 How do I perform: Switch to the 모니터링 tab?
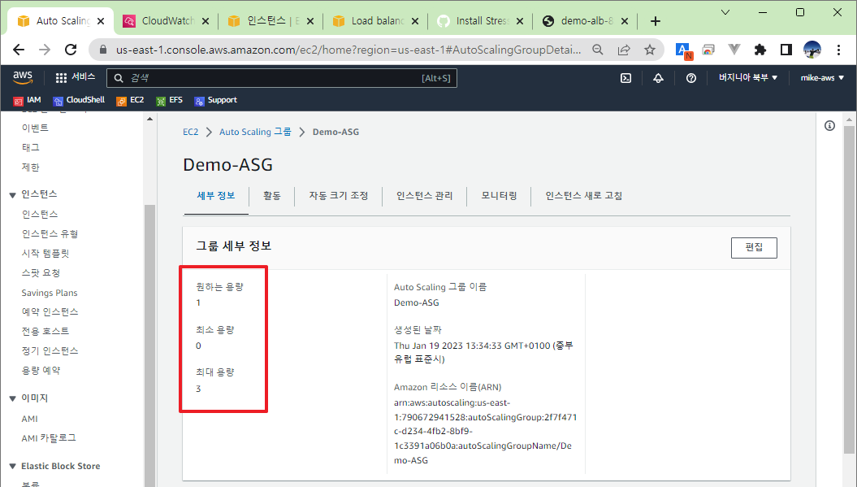(499, 196)
